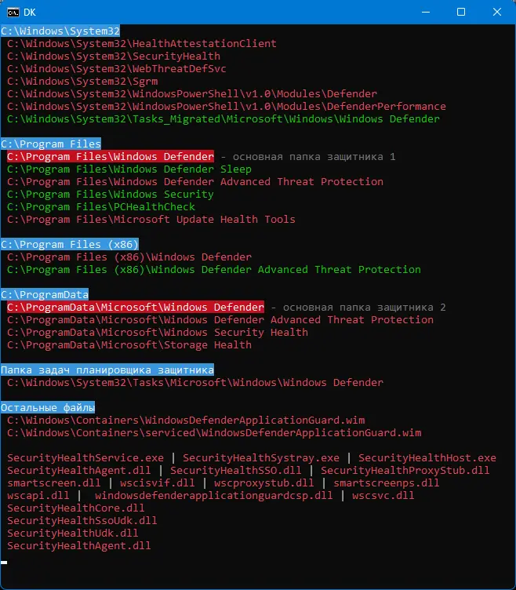Click the Modules\DefenderPerformance path line
Screen dimensions: 516x590
(227, 107)
